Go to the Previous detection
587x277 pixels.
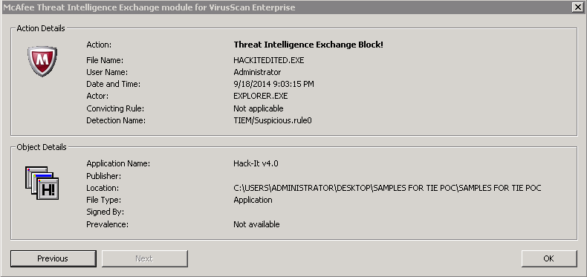coord(53,258)
